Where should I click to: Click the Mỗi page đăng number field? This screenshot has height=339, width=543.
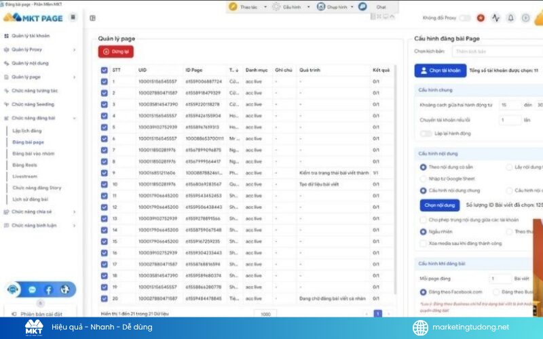(x=500, y=279)
